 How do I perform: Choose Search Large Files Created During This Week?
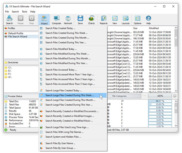click(x=73, y=95)
